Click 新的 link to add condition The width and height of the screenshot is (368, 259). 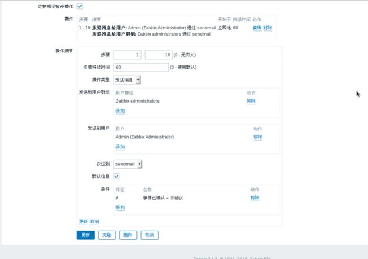(120, 208)
